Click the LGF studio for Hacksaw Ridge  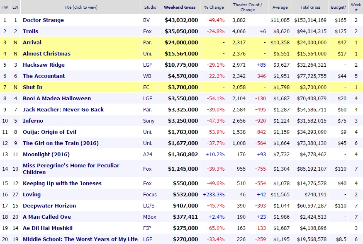(148, 65)
